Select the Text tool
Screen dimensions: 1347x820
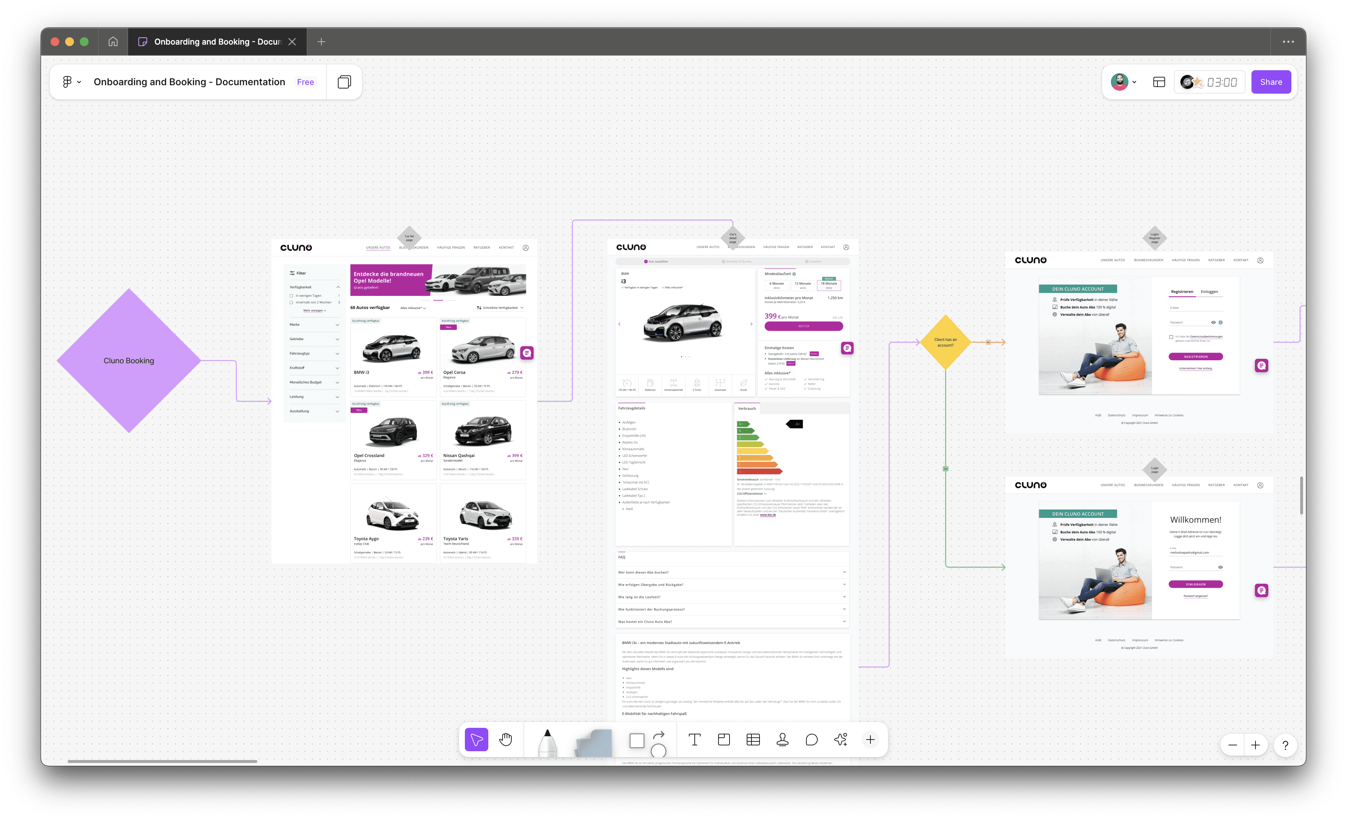pyautogui.click(x=694, y=740)
